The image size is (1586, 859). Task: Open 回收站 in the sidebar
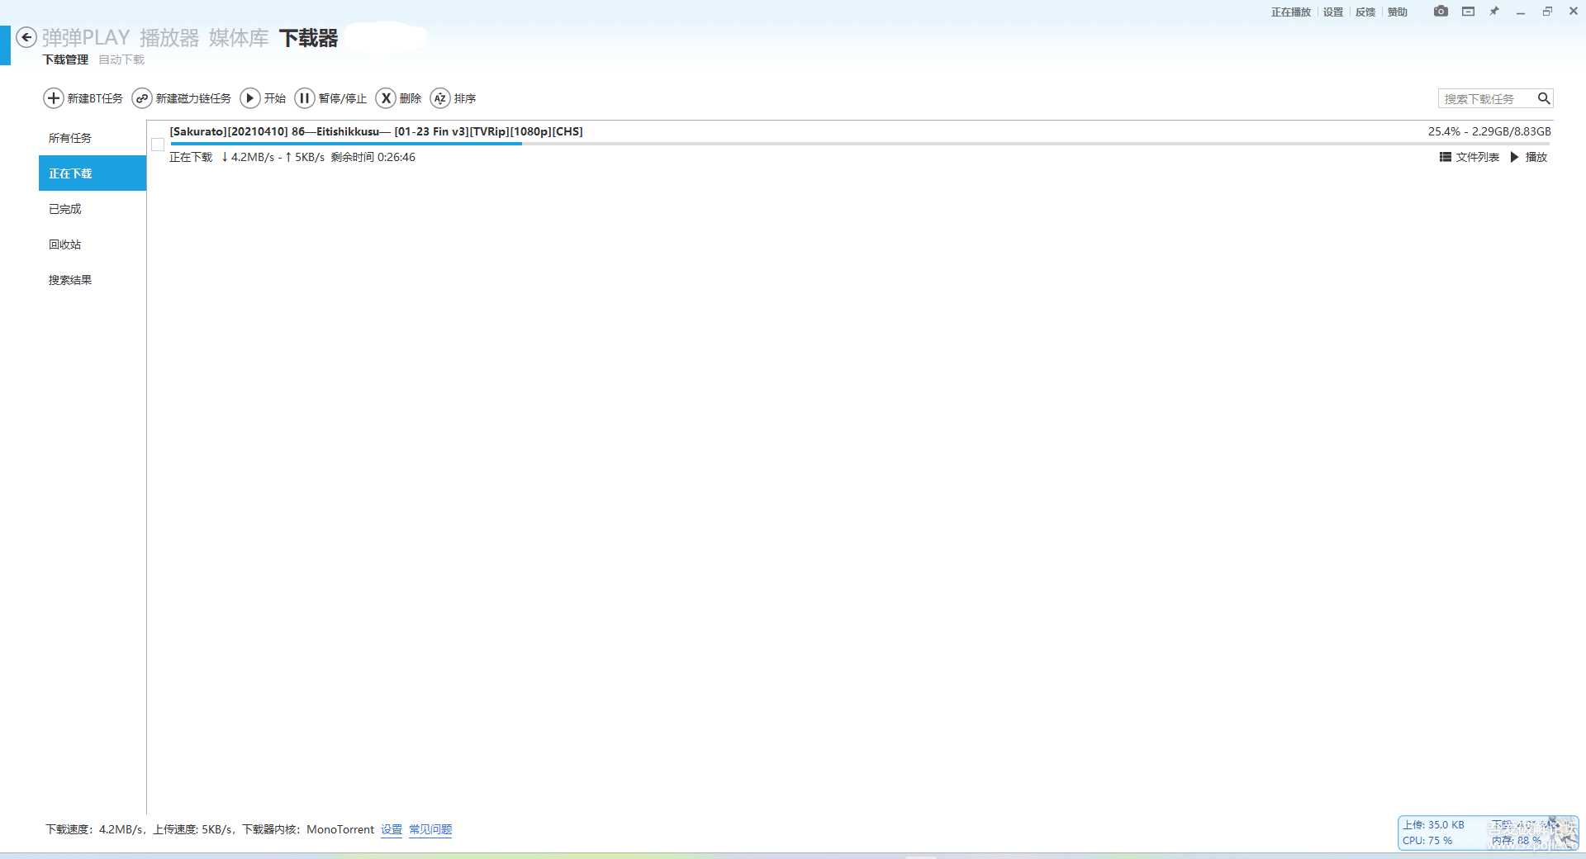(x=65, y=244)
